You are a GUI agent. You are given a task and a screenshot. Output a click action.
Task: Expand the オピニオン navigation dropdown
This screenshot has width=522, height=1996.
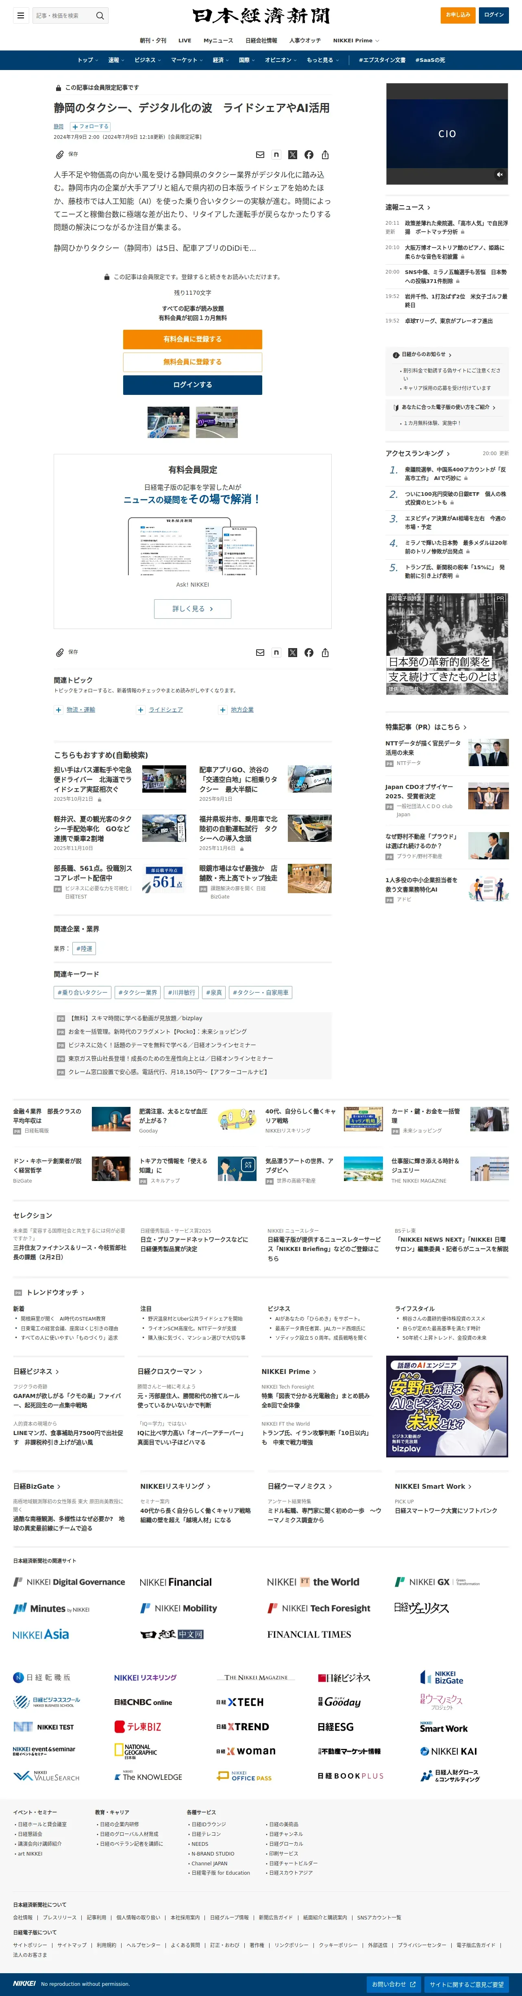click(281, 60)
